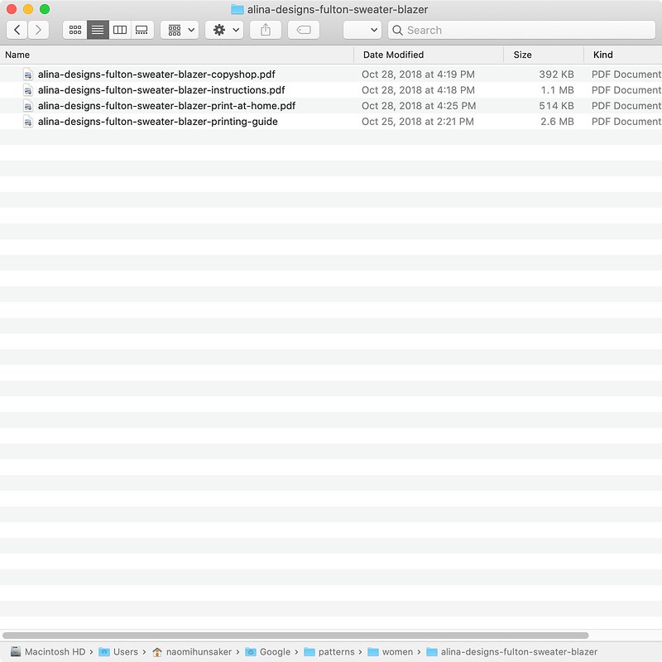The height and width of the screenshot is (662, 662).
Task: Click the back navigation arrow
Action: (x=17, y=30)
